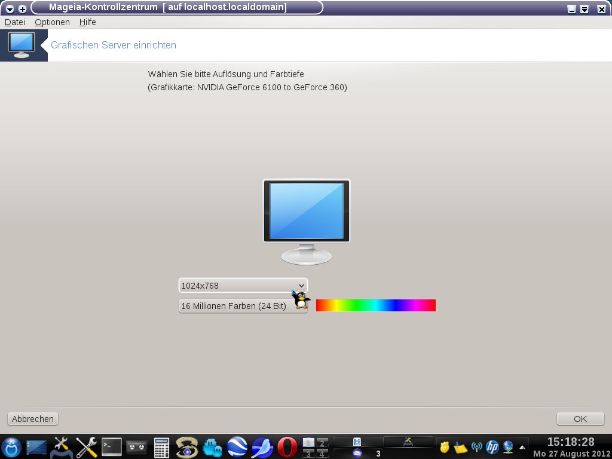This screenshot has height=459, width=612.
Task: Minimize the window via title bar button
Action: tap(571, 9)
